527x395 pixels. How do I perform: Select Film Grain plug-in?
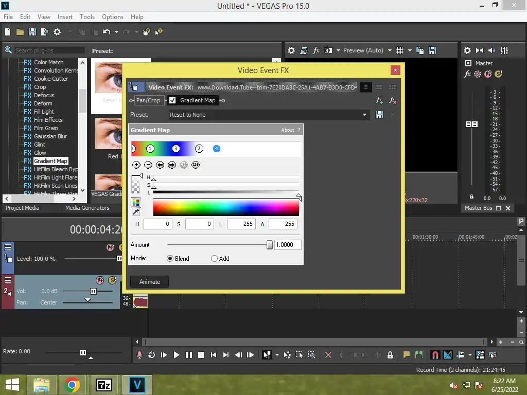[x=46, y=128]
